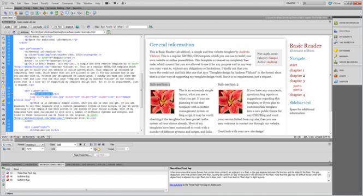363x196 pixels.
Task: Click the Italic icon in Properties
Action: [x=84, y=144]
